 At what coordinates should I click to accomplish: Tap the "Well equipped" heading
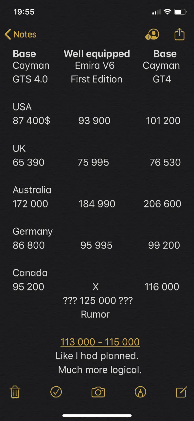point(97,54)
